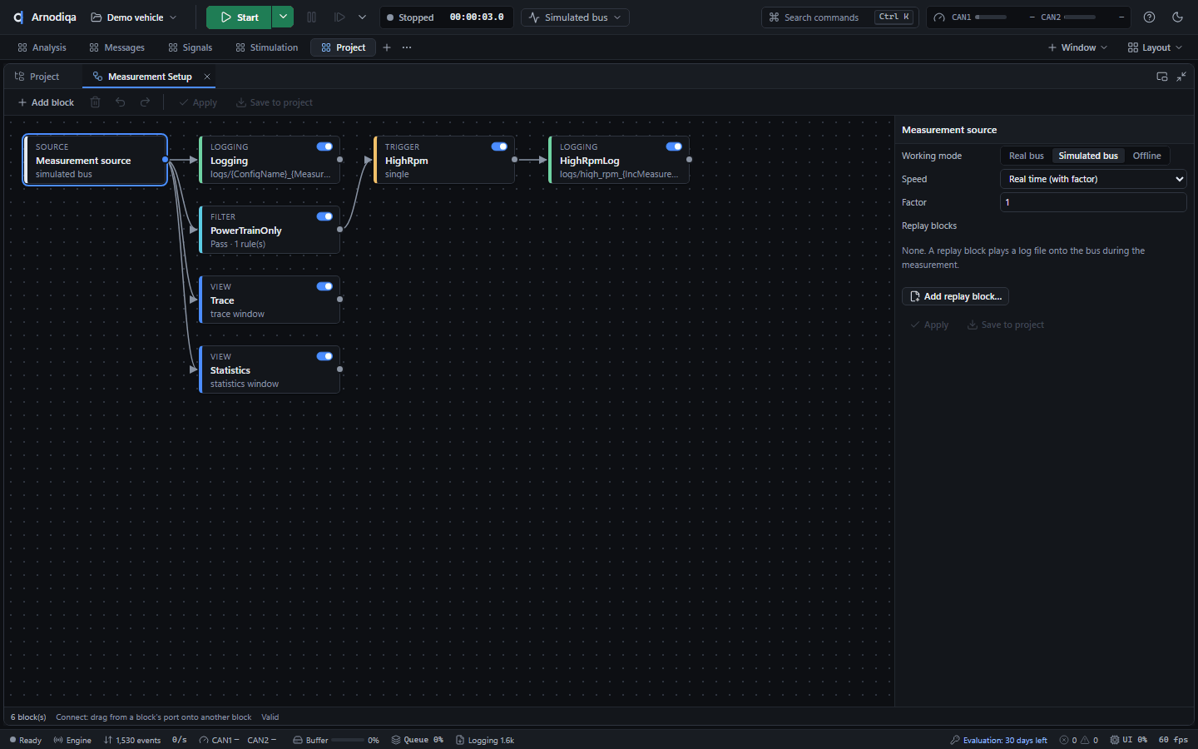Turn off the Trace view toggle
Viewport: 1198px width, 749px height.
(324, 286)
